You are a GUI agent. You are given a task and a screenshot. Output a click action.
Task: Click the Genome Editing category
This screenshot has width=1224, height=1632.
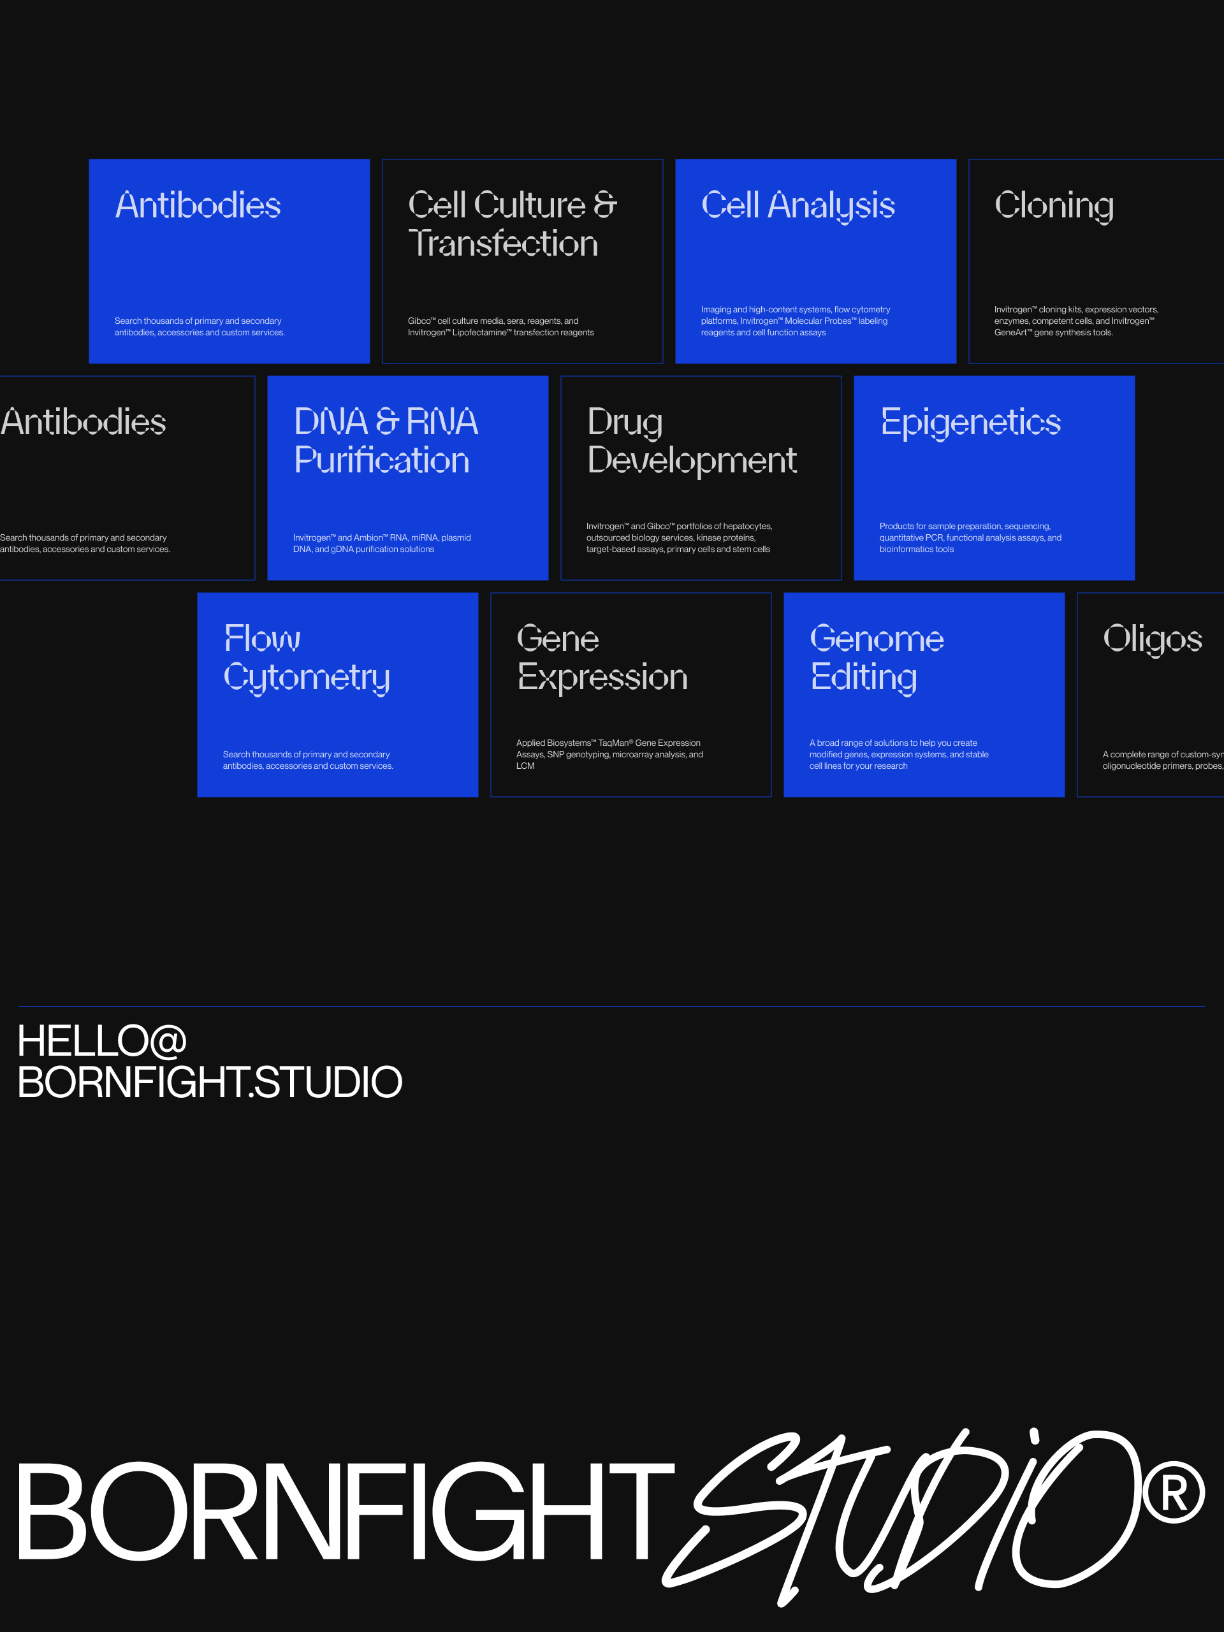(923, 694)
